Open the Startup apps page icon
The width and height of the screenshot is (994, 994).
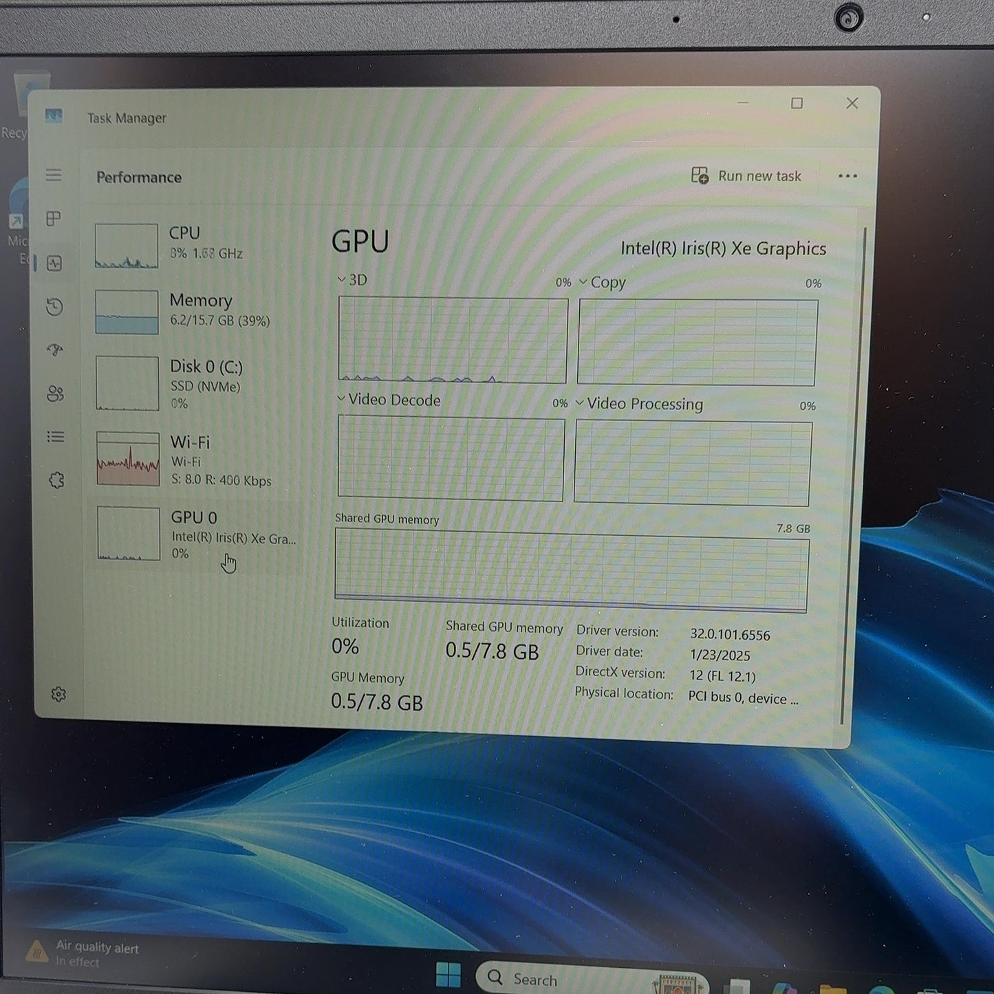point(55,350)
